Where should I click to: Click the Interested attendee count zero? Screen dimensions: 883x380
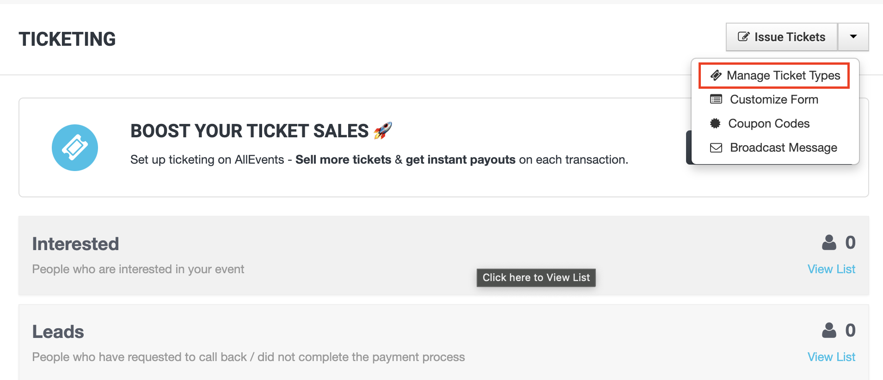click(851, 242)
